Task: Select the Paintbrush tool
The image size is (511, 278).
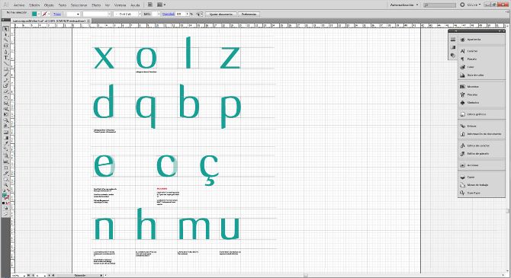Action: 5,75
